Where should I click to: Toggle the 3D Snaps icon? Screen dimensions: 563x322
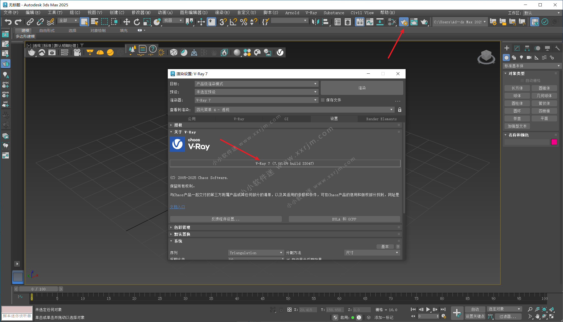click(223, 22)
